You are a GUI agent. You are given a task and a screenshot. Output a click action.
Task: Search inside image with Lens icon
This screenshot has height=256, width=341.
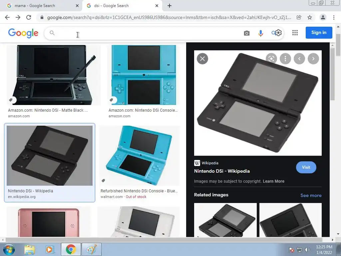(271, 59)
